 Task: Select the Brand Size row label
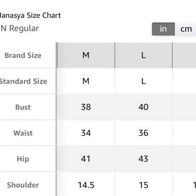click(23, 56)
